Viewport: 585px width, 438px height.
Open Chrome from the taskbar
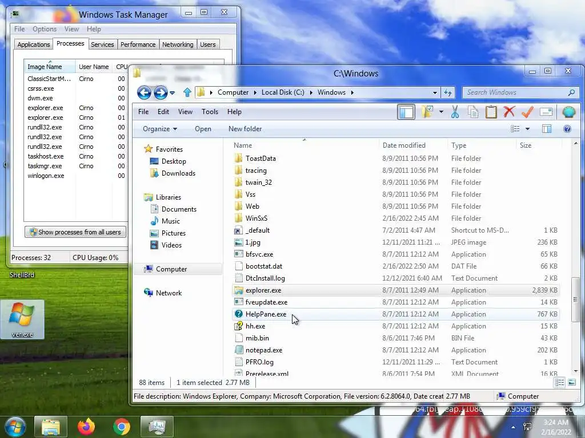[x=122, y=427]
